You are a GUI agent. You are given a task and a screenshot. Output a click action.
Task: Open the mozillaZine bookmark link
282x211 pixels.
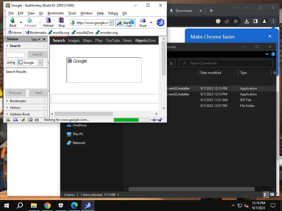pos(82,32)
